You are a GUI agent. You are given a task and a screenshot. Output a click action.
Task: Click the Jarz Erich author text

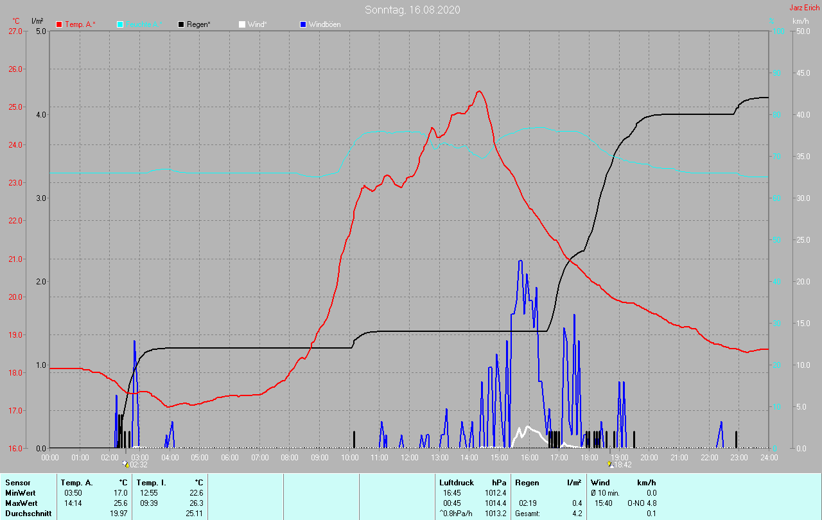click(x=804, y=8)
